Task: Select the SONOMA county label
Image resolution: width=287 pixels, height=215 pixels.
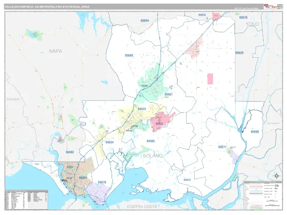Action: tap(13, 99)
